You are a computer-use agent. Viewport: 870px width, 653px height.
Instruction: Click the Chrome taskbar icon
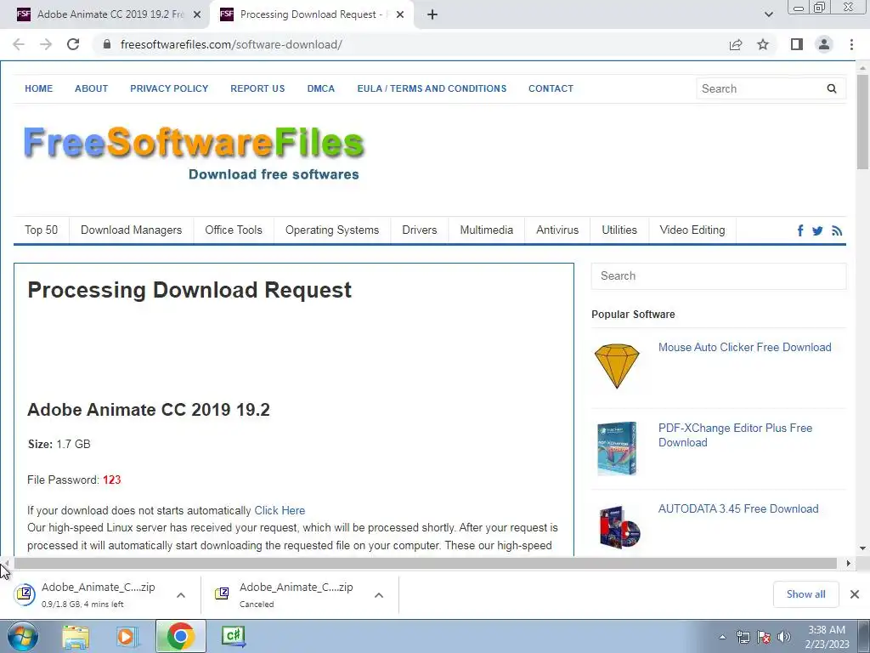click(x=180, y=636)
